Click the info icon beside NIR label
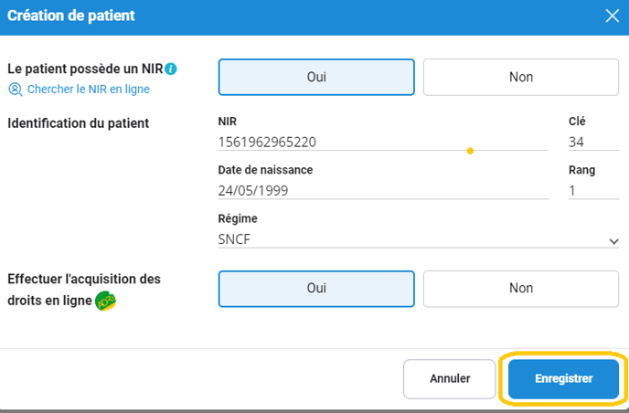The image size is (629, 413). [x=171, y=69]
